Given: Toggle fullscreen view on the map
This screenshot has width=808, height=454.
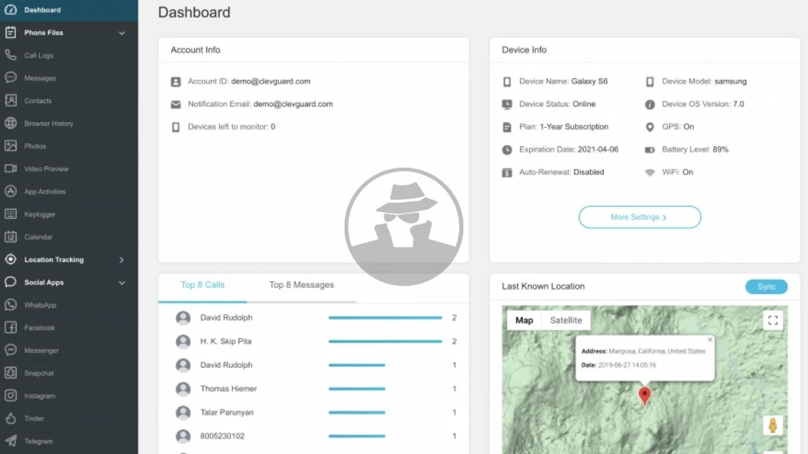Looking at the screenshot, I should pyautogui.click(x=773, y=320).
